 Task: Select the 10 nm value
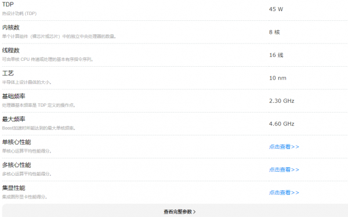point(278,78)
